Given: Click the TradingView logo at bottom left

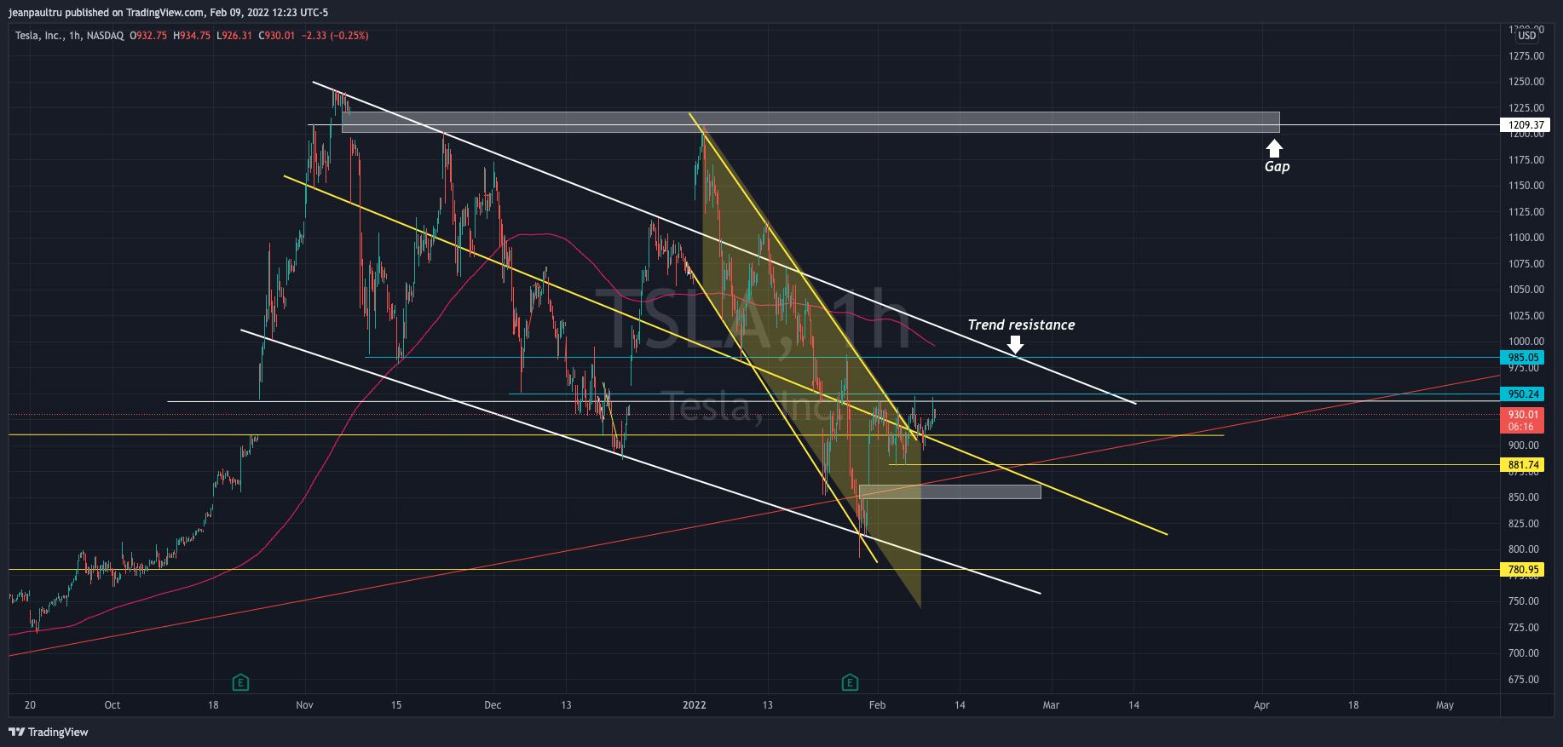Looking at the screenshot, I should [x=49, y=732].
